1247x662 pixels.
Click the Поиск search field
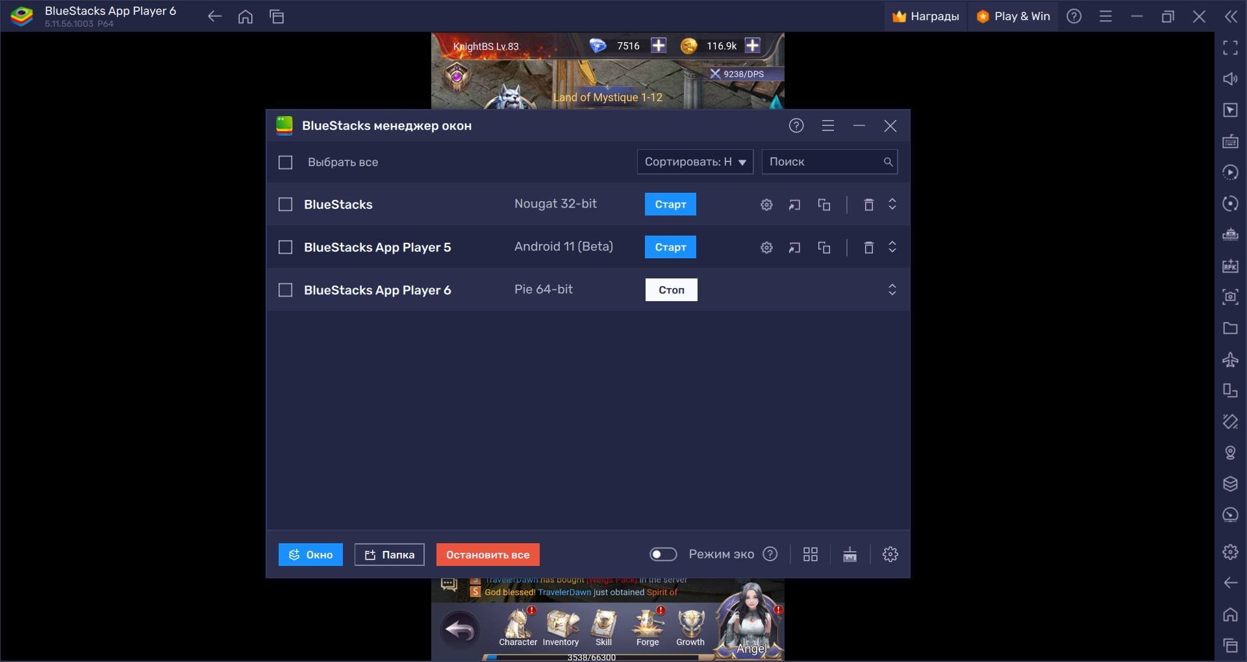(829, 162)
